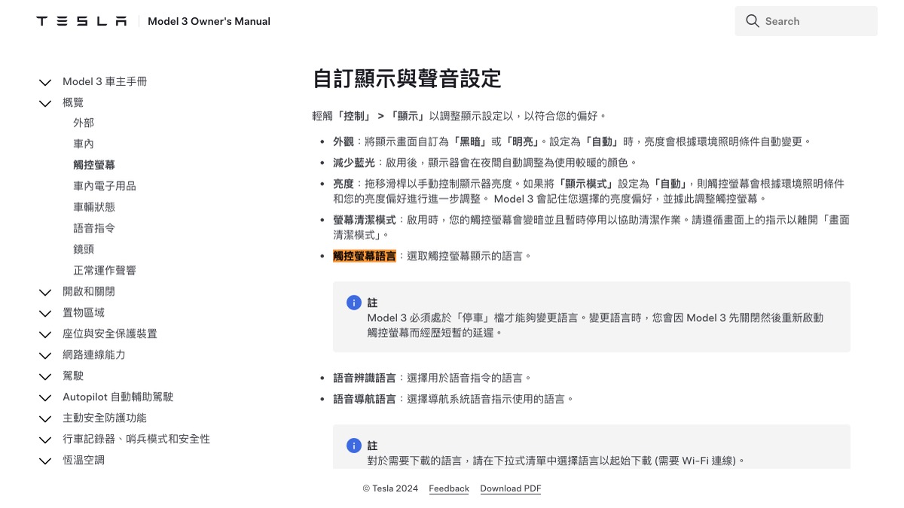Click the bold 螢幕清潔模式 bullet term
The height and width of the screenshot is (508, 904).
click(365, 220)
